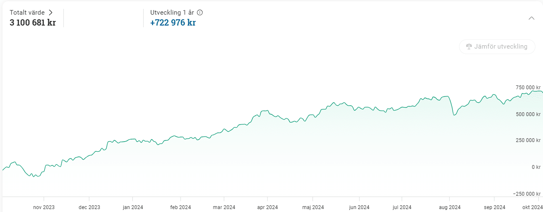543x212 pixels.
Task: Click the Jämför utveckling button
Action: pyautogui.click(x=497, y=47)
